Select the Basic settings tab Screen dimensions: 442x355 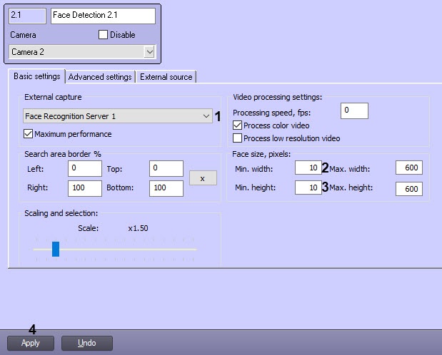[37, 77]
